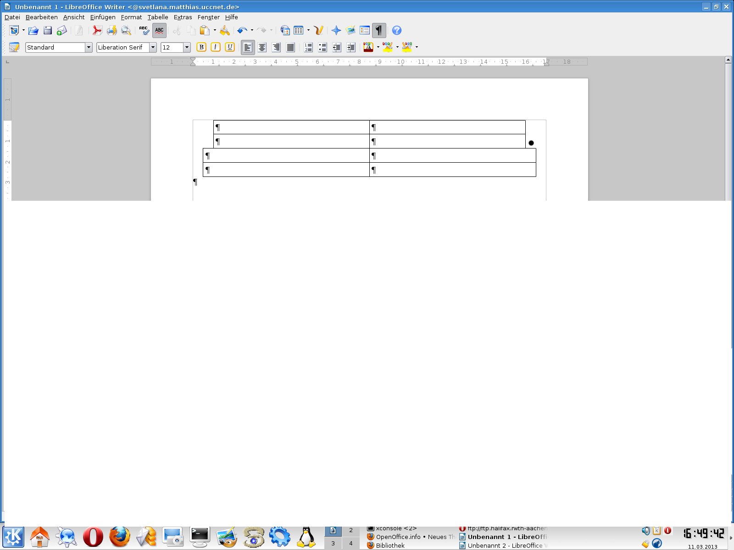The width and height of the screenshot is (734, 550).
Task: Expand the Liberation Serif font dropdown
Action: point(153,48)
